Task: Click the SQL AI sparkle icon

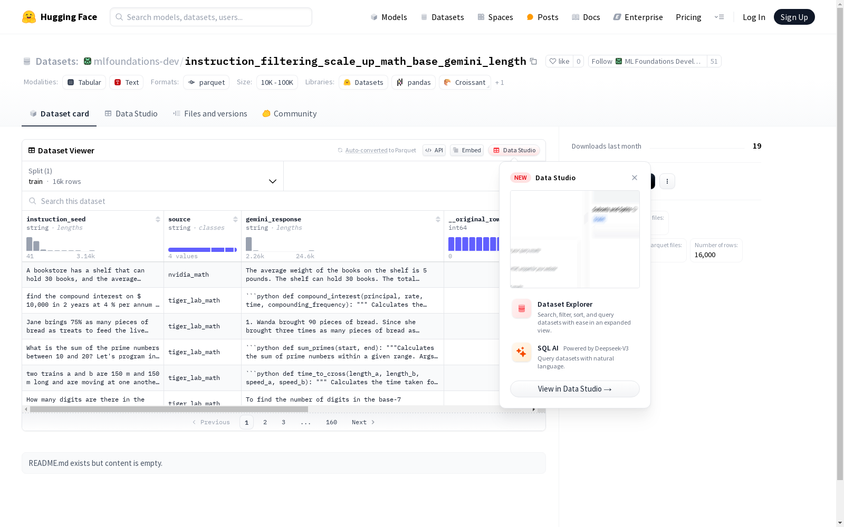Action: click(522, 352)
